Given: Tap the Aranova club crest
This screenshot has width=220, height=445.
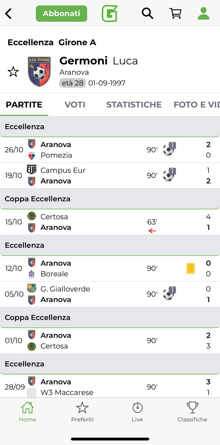Looking at the screenshot, I should point(39,72).
